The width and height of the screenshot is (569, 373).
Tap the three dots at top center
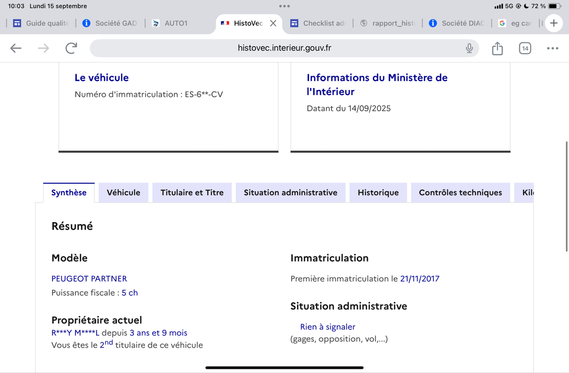tap(284, 6)
